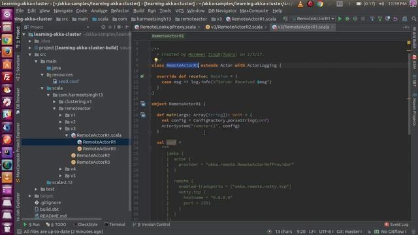Screen dimensions: 418x235
Task: Hide the Project tool window
Action: pyautogui.click(x=127, y=27)
